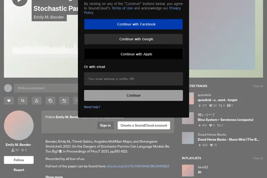Focus the email address or profile URL field

pos(133,79)
